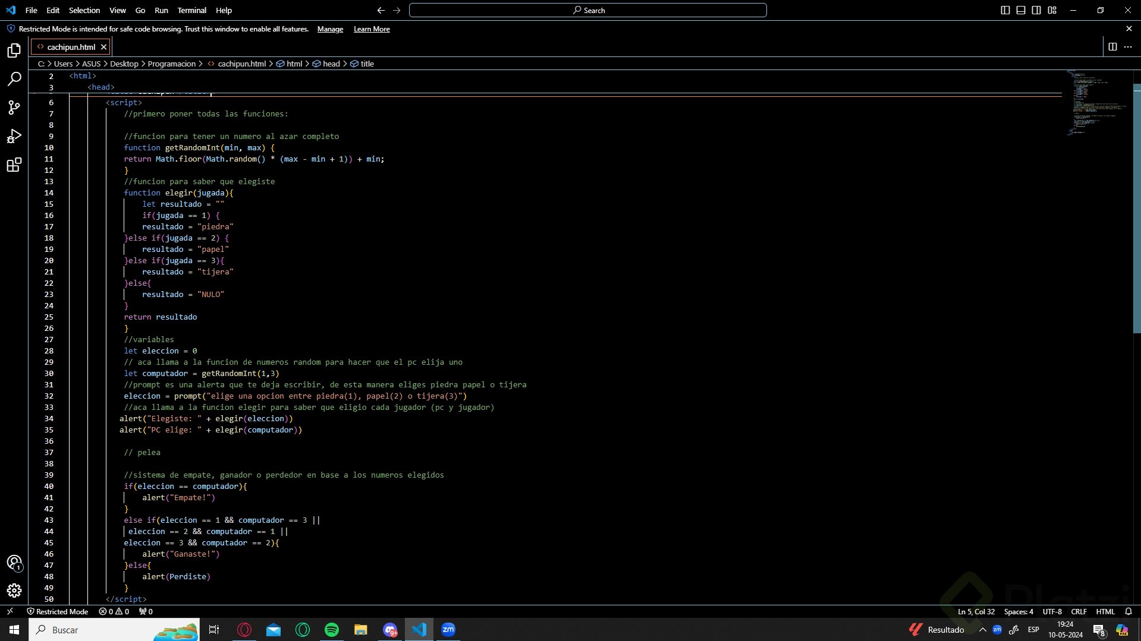Open the Accounts menu icon

pos(14,563)
